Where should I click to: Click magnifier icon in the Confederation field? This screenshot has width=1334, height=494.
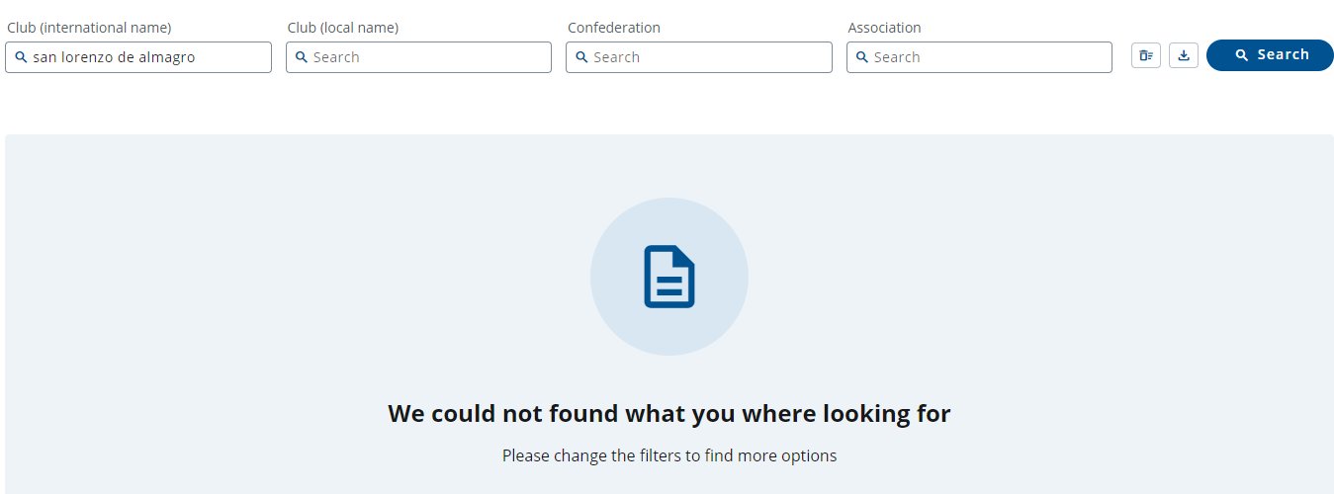[x=581, y=57]
